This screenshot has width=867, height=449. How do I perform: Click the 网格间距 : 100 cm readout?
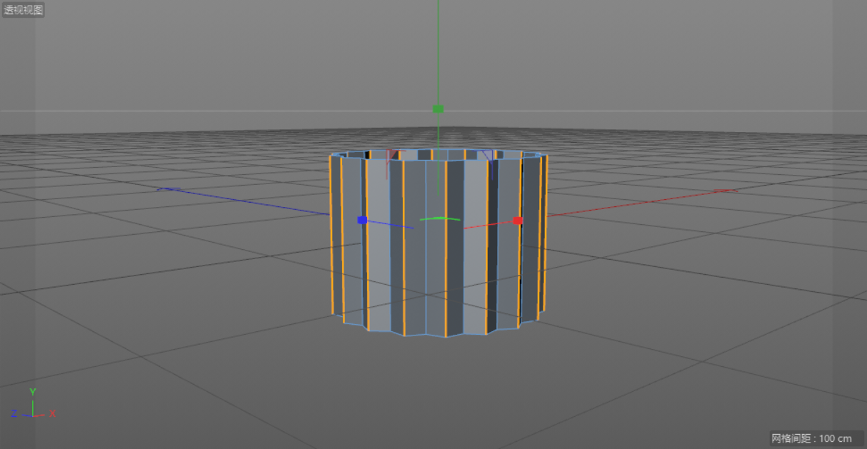(x=811, y=438)
